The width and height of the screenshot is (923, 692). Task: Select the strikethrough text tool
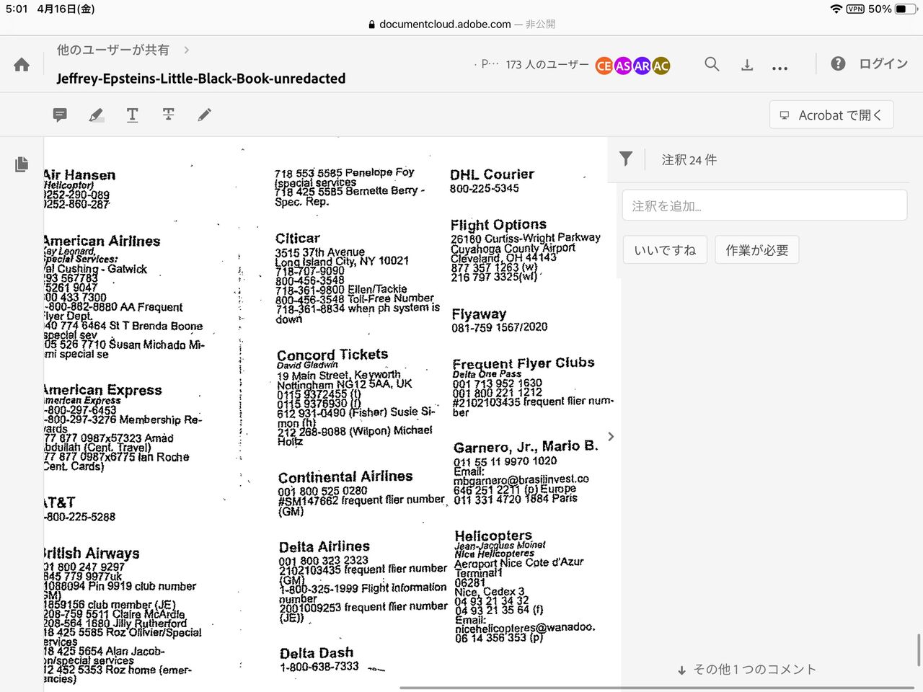169,115
